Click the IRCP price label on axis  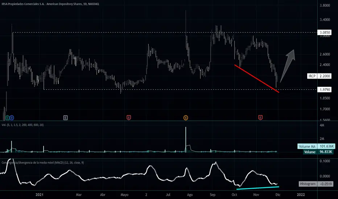point(312,76)
